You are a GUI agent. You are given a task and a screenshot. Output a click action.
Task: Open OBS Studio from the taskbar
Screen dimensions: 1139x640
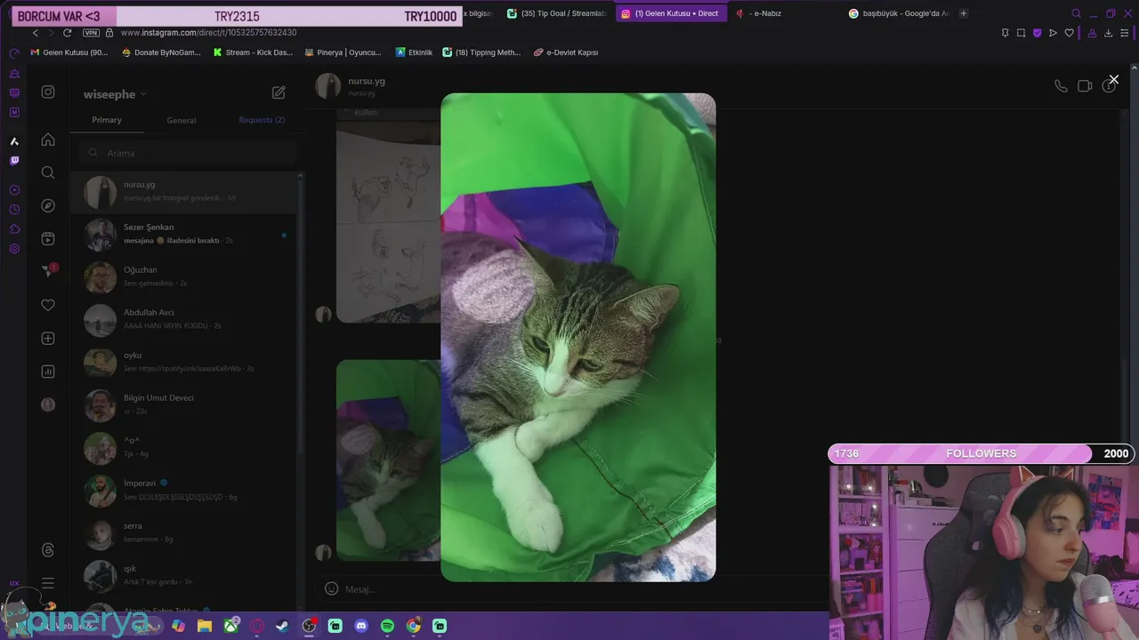pos(309,626)
